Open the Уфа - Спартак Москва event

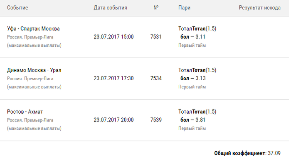pos(33,29)
